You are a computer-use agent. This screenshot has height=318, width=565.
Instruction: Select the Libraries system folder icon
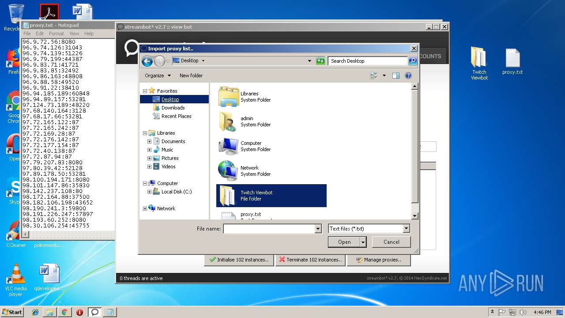[228, 97]
